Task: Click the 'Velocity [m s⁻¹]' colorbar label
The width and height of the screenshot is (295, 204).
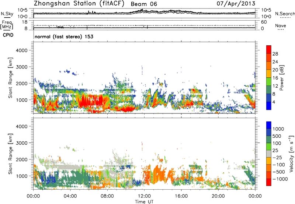Action: 291,154
